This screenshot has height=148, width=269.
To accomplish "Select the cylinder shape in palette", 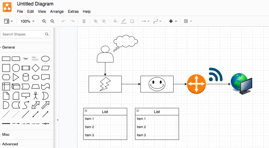I will pos(26,77).
